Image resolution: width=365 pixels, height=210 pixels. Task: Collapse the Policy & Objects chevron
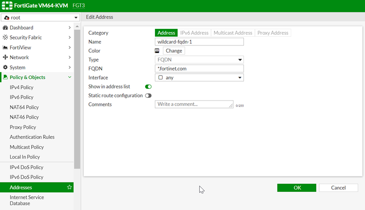[69, 77]
